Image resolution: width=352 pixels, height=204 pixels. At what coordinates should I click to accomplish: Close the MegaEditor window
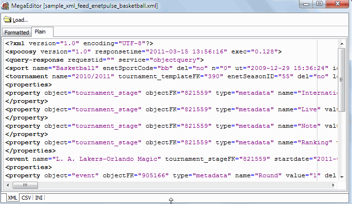337,4
